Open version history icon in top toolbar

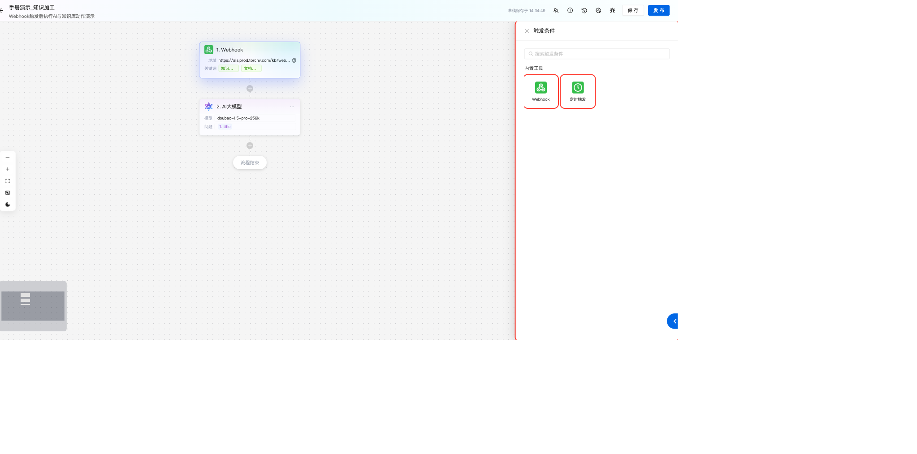click(584, 10)
